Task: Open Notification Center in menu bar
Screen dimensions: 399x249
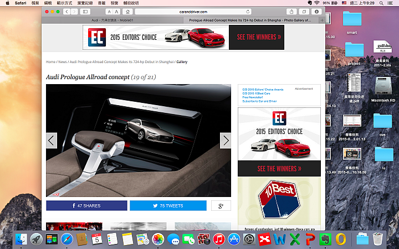Action: click(390, 3)
